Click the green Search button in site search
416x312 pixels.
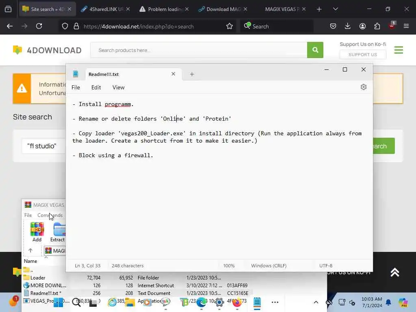point(383,146)
